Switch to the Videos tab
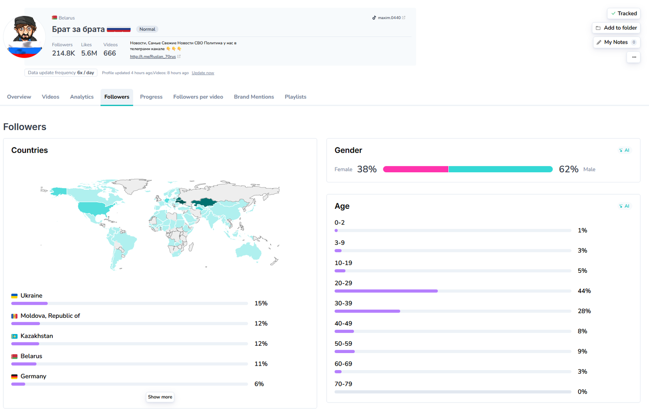Viewport: 649px width, 409px height. [51, 97]
